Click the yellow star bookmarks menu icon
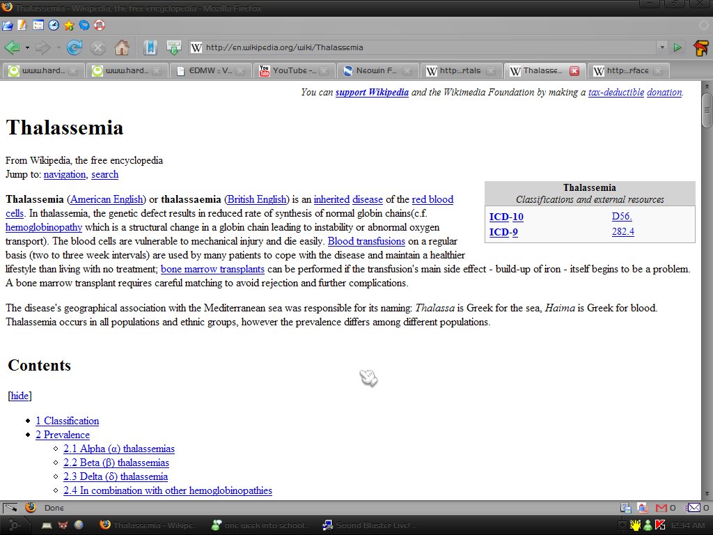 [x=68, y=26]
